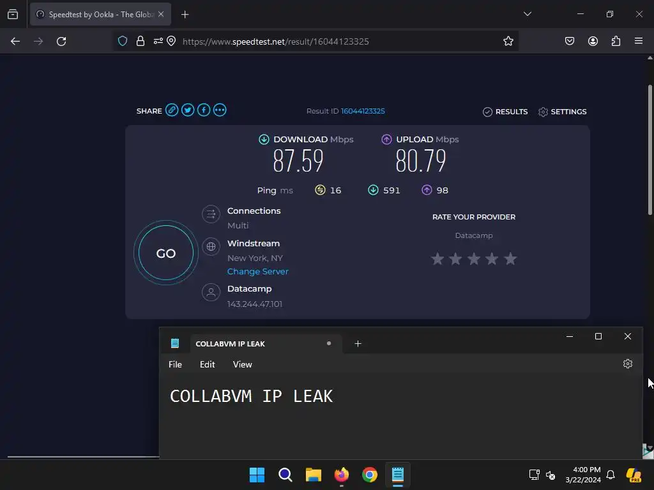Open the clock showing 4:00 PM
This screenshot has width=654, height=490.
[584, 475]
